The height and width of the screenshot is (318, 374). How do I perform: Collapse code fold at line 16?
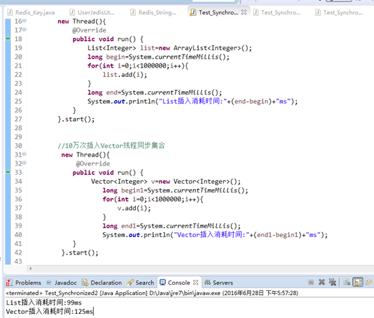coord(24,21)
